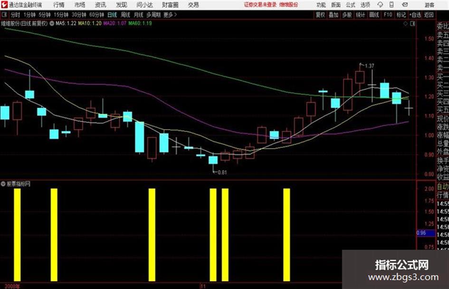Toggle the right side panel icon
This screenshot has width=449, height=289.
click(x=412, y=24)
